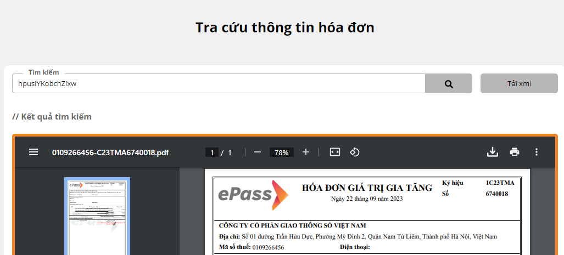Click the total page count 1
564x255 pixels.
[230, 152]
